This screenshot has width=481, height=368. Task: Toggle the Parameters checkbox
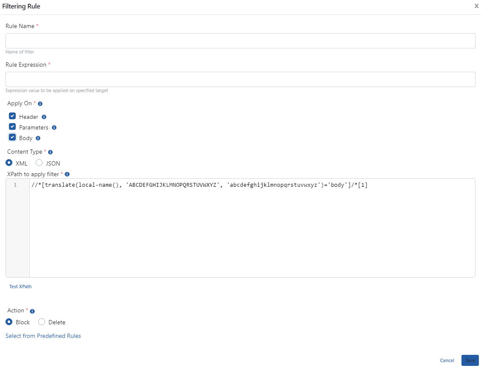click(12, 127)
